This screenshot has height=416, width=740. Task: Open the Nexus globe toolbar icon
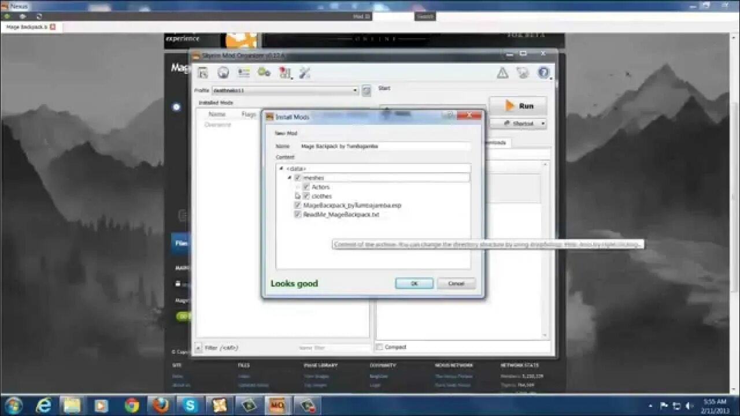pyautogui.click(x=223, y=73)
